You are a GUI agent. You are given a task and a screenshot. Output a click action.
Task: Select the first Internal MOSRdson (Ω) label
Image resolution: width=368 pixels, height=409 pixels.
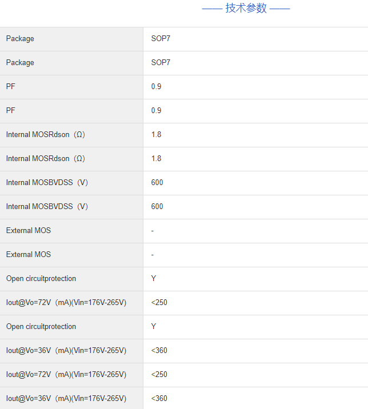[x=46, y=135]
